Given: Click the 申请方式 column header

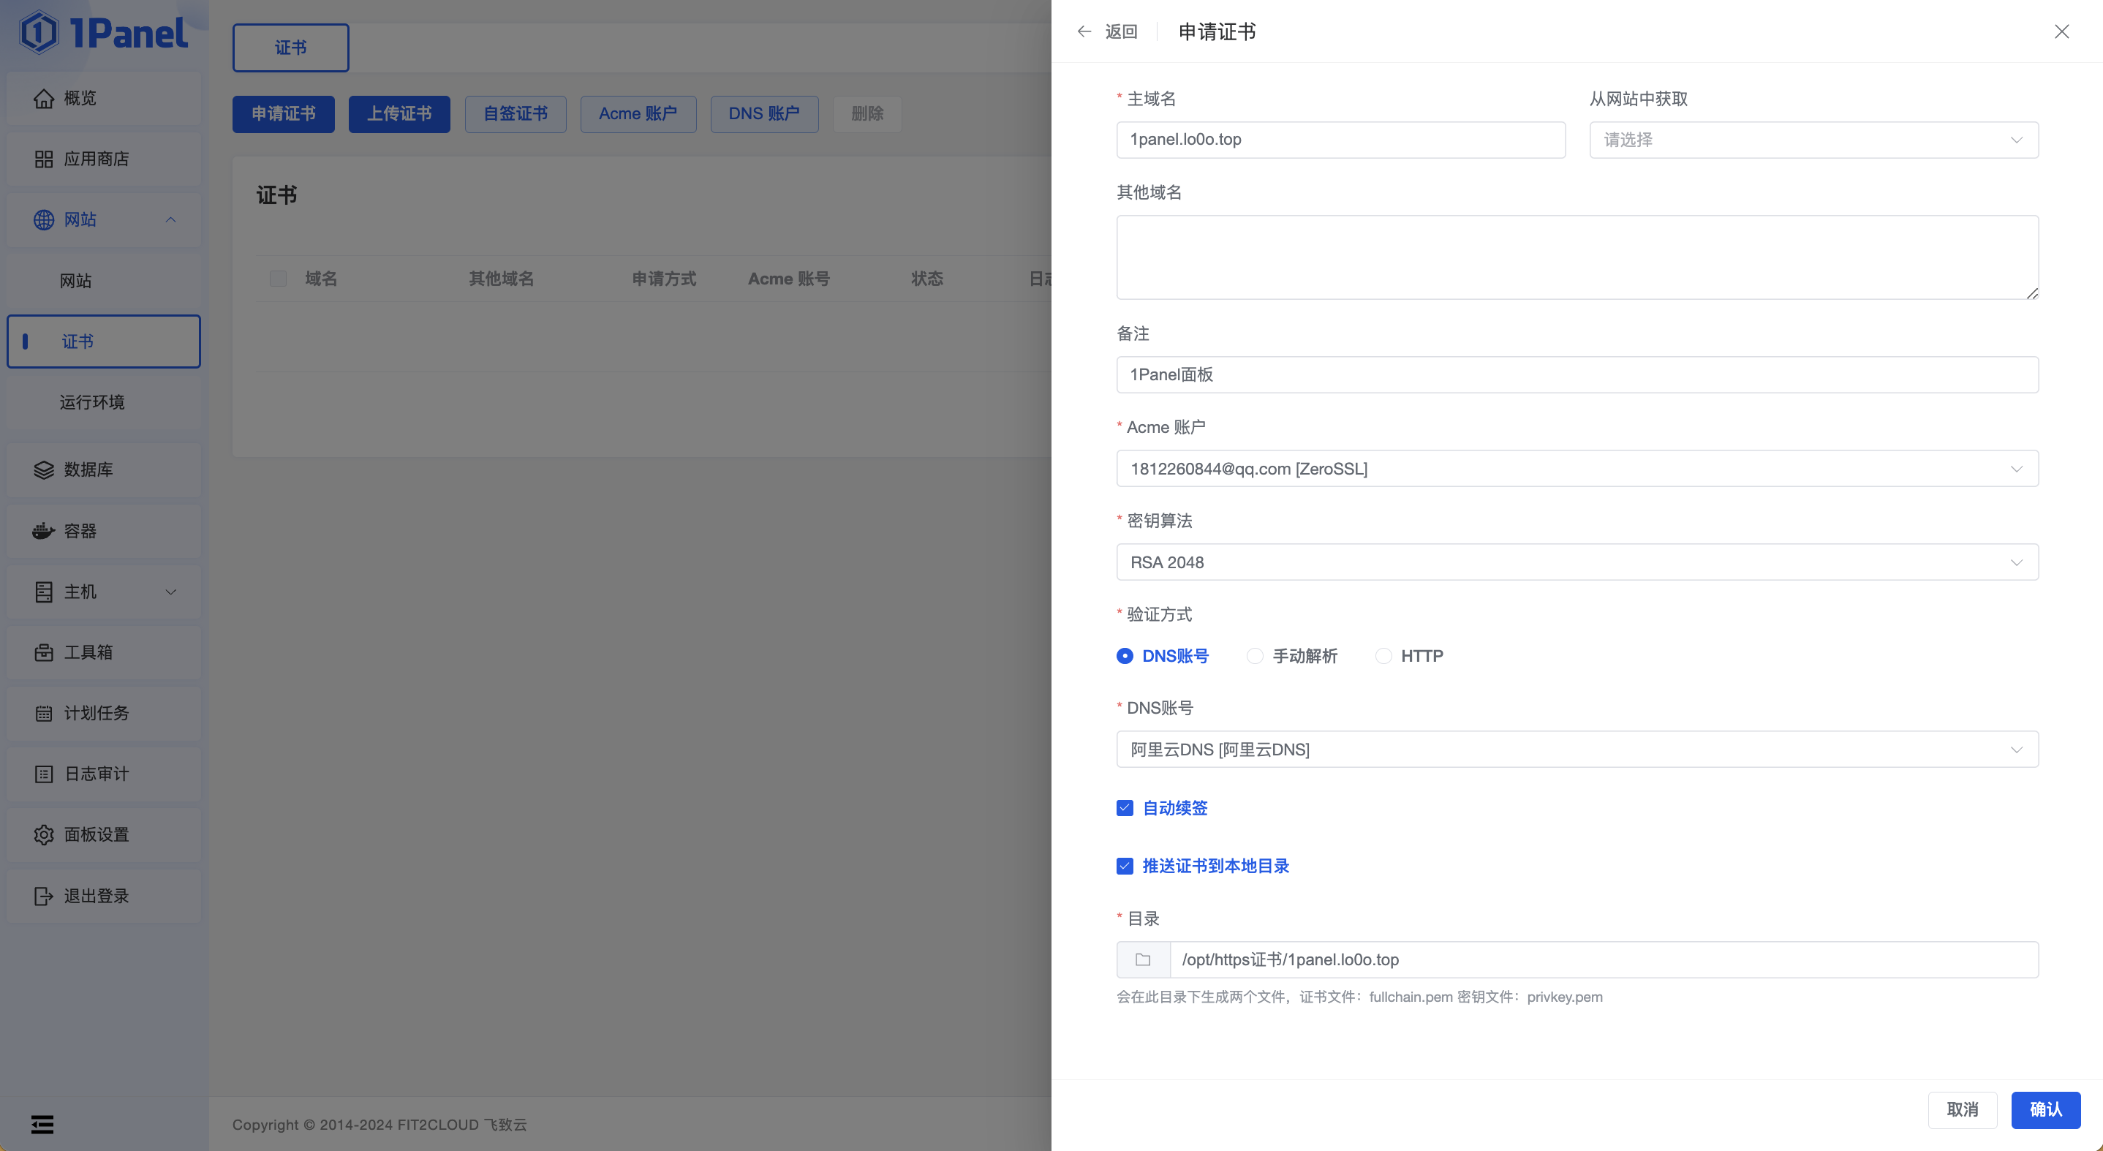Looking at the screenshot, I should tap(664, 279).
